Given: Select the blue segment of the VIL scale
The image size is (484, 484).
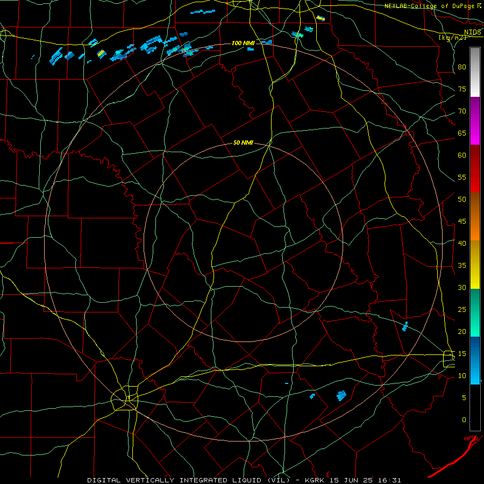Looking at the screenshot, I should click(475, 360).
